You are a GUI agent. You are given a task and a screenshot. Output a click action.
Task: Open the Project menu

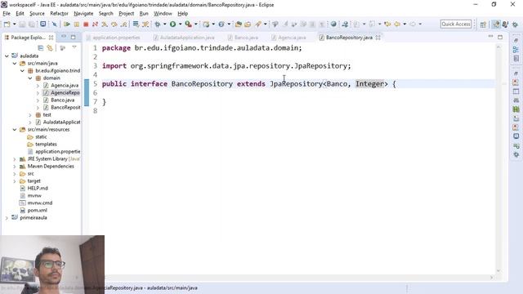click(126, 14)
